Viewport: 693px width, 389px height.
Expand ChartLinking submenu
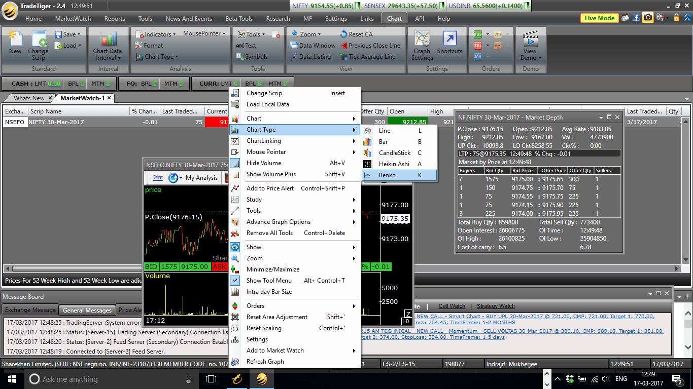[295, 141]
